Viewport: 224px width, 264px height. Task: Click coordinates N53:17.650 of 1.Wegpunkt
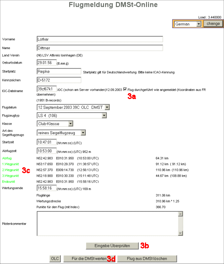(44, 164)
